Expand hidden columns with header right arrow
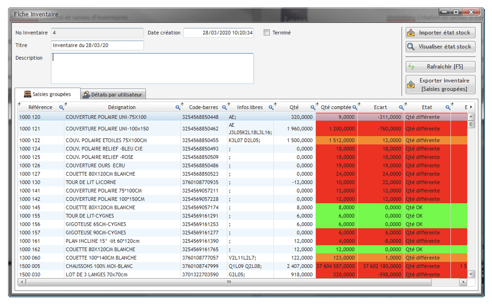This screenshot has height=306, width=492. coord(471,107)
